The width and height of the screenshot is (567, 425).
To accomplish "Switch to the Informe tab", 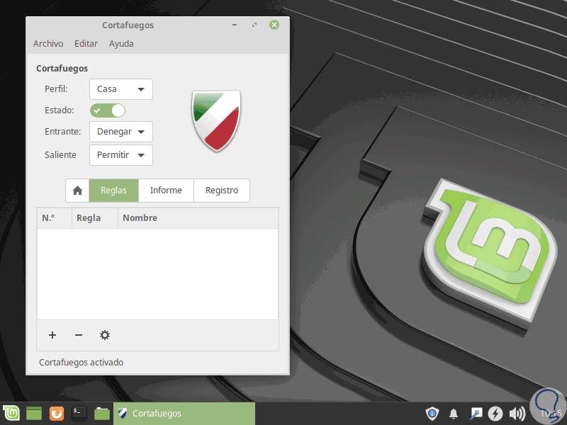I will point(166,191).
